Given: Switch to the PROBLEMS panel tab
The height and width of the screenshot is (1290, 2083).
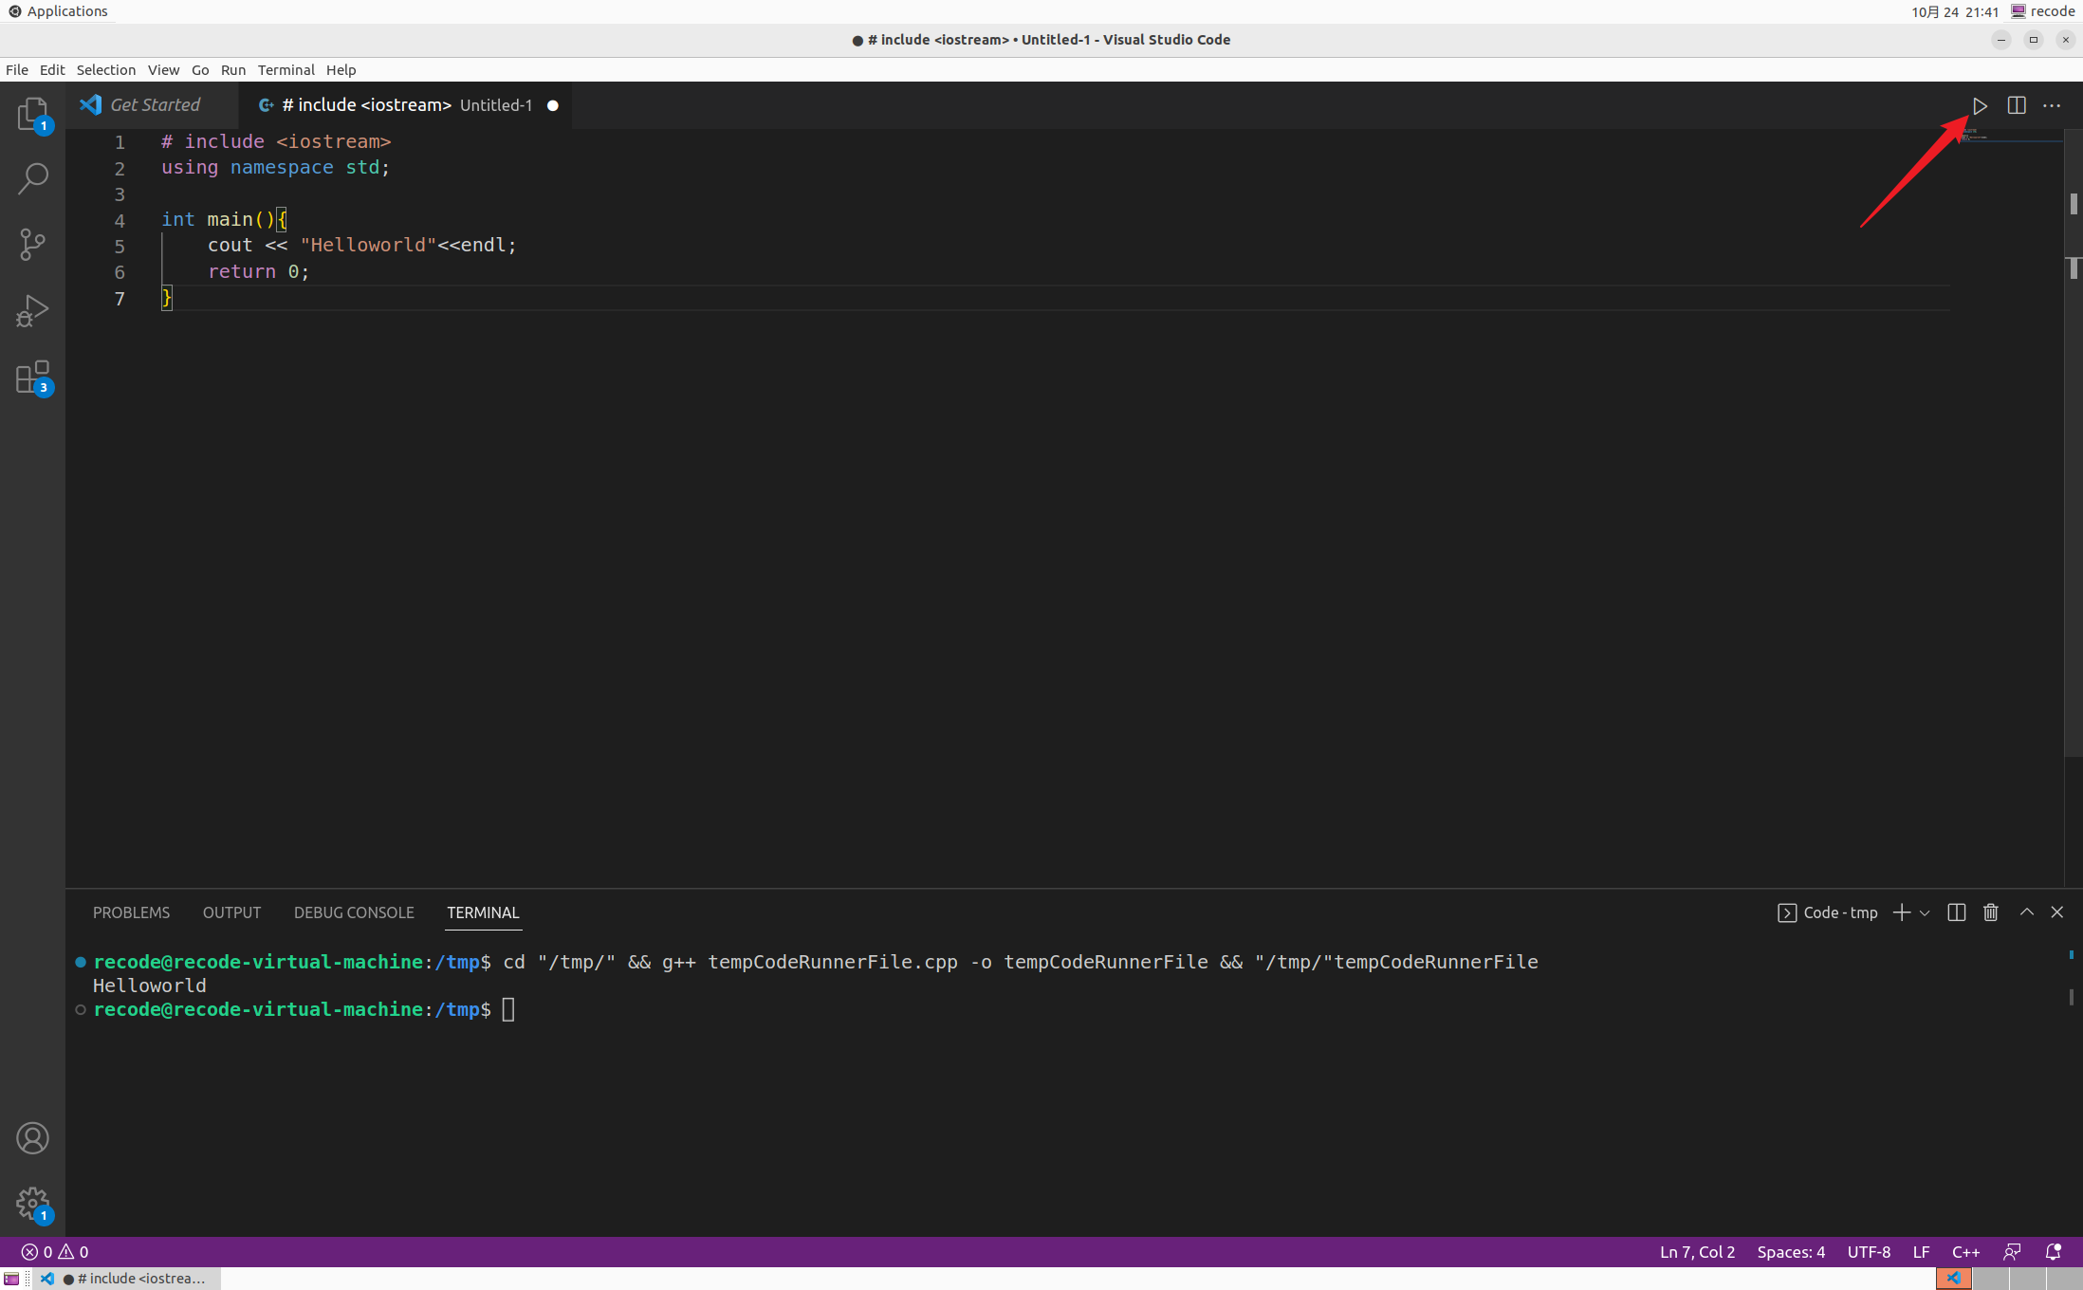Looking at the screenshot, I should [131, 912].
